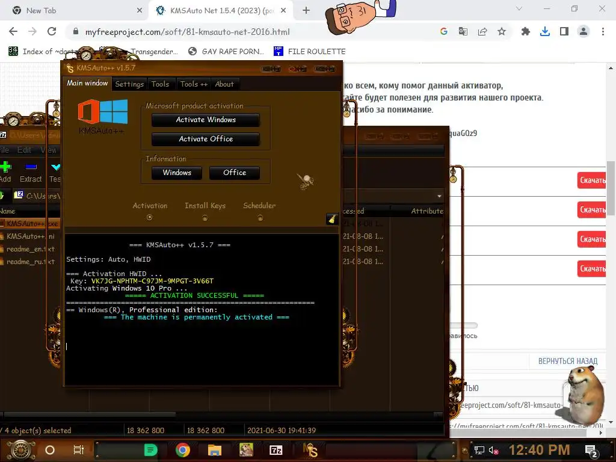Viewport: 616px width, 462px height.
Task: Click the topmost red Скачать button
Action: (592, 180)
